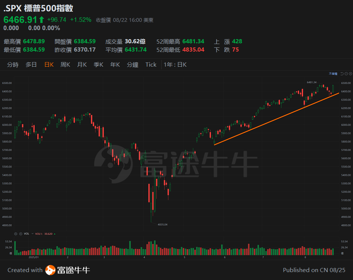Select the 周K weekly chart tab
Image resolution: width=353 pixels, height=280 pixels.
coord(65,64)
